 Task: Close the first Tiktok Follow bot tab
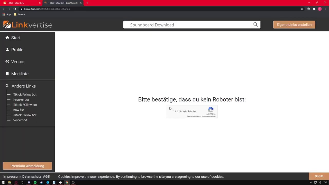(x=40, y=3)
